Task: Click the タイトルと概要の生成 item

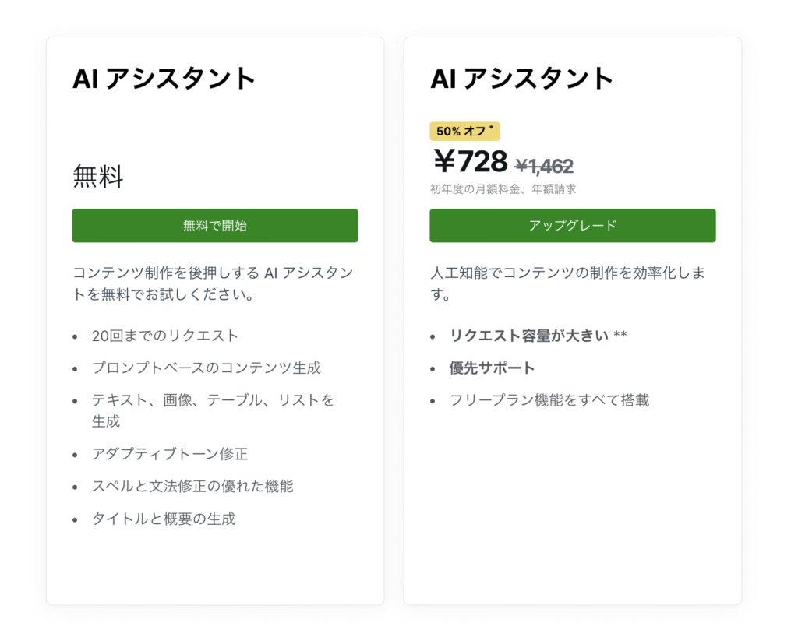Action: [x=164, y=519]
